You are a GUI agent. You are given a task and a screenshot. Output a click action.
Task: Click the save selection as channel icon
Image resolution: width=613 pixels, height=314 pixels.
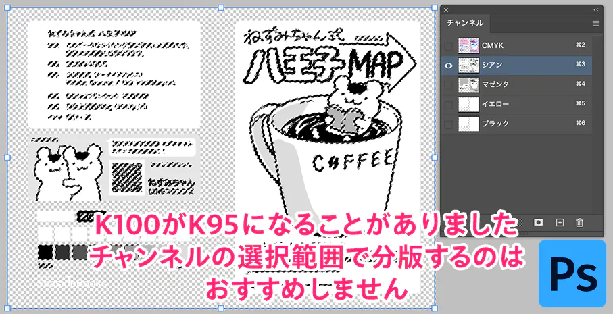click(x=539, y=222)
